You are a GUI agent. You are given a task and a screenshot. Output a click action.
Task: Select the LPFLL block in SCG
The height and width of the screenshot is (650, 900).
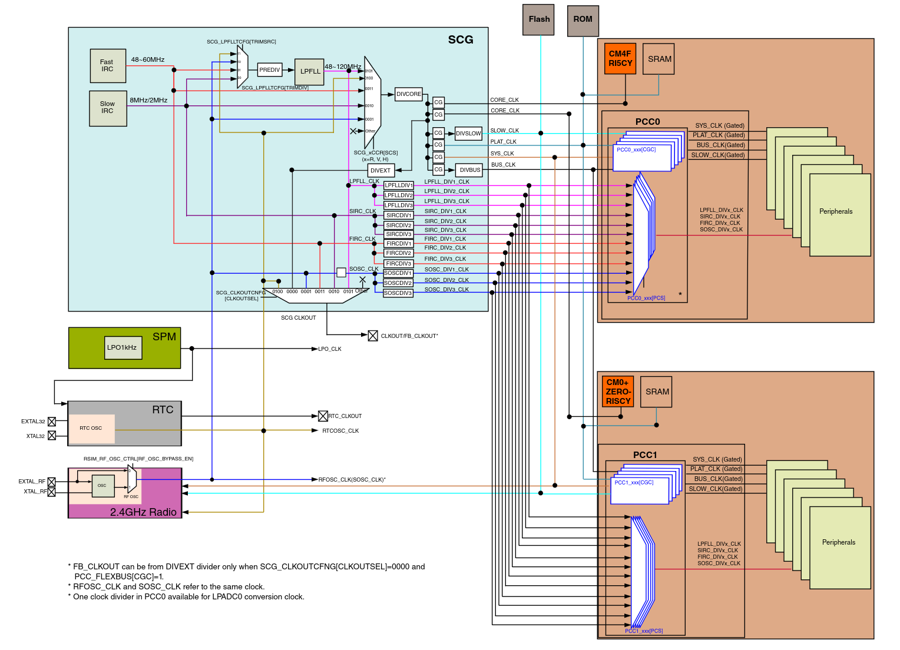coord(309,71)
